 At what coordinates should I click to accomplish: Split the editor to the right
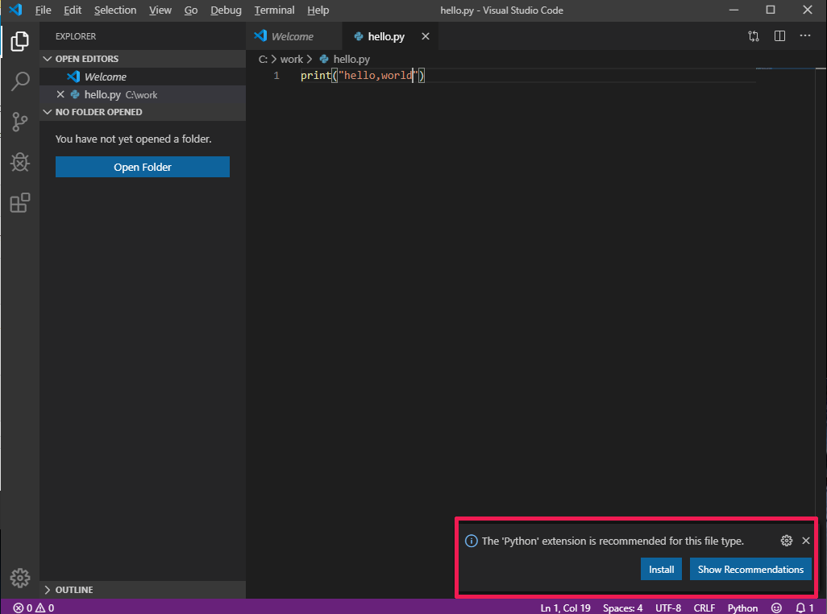pos(779,35)
